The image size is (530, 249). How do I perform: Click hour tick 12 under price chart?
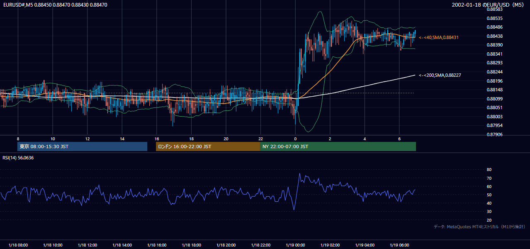(x=87, y=139)
